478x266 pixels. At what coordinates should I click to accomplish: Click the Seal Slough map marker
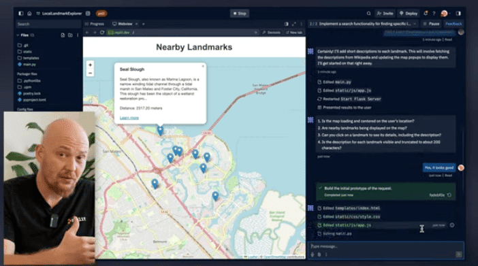coord(160,131)
